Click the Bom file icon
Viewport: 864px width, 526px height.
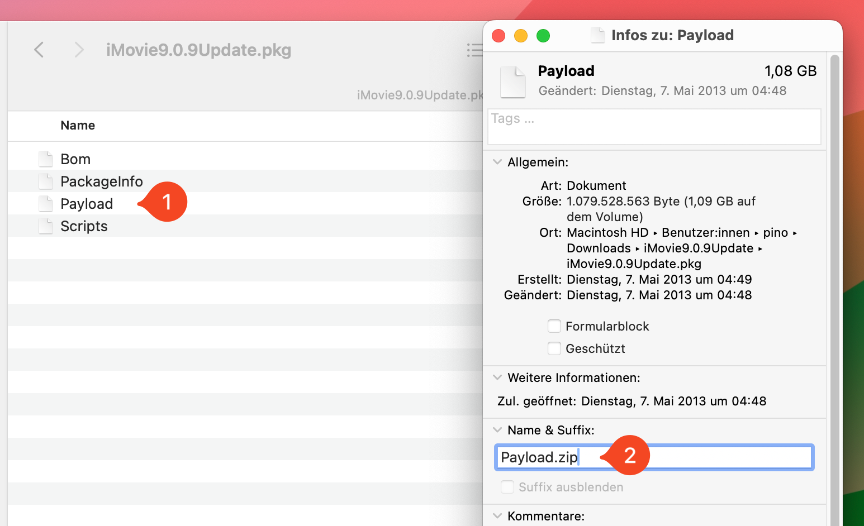(x=46, y=159)
